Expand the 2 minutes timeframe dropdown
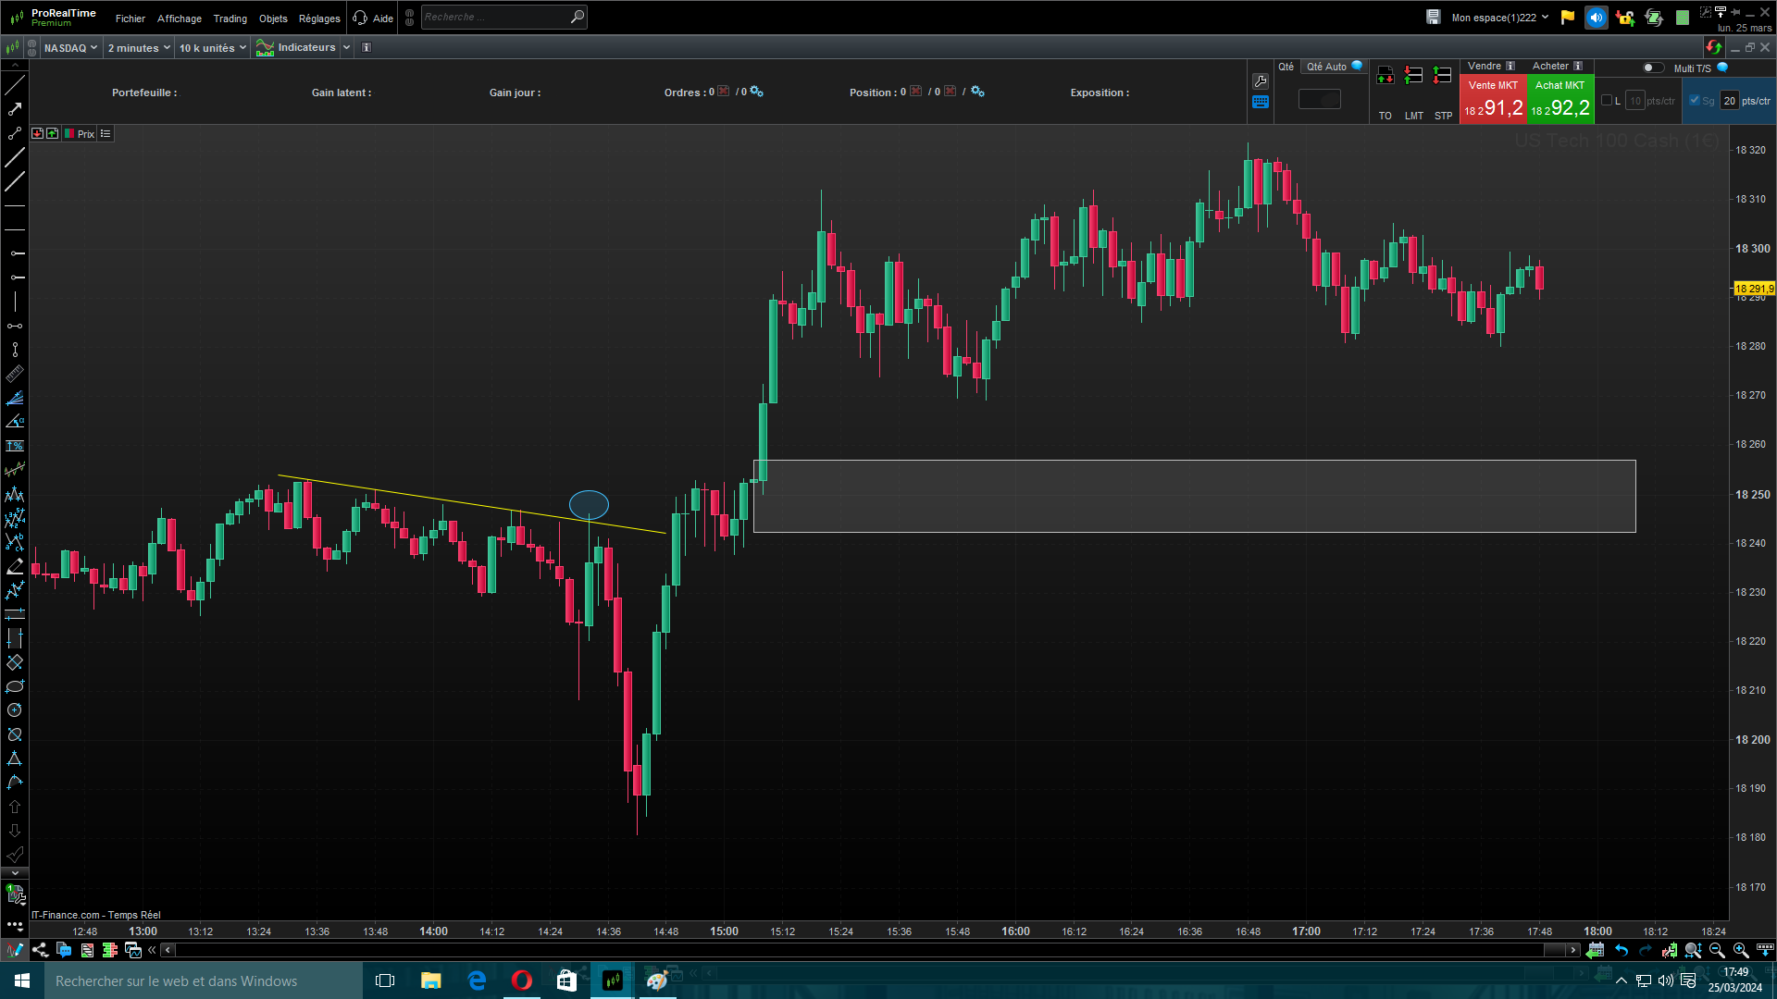 [139, 48]
